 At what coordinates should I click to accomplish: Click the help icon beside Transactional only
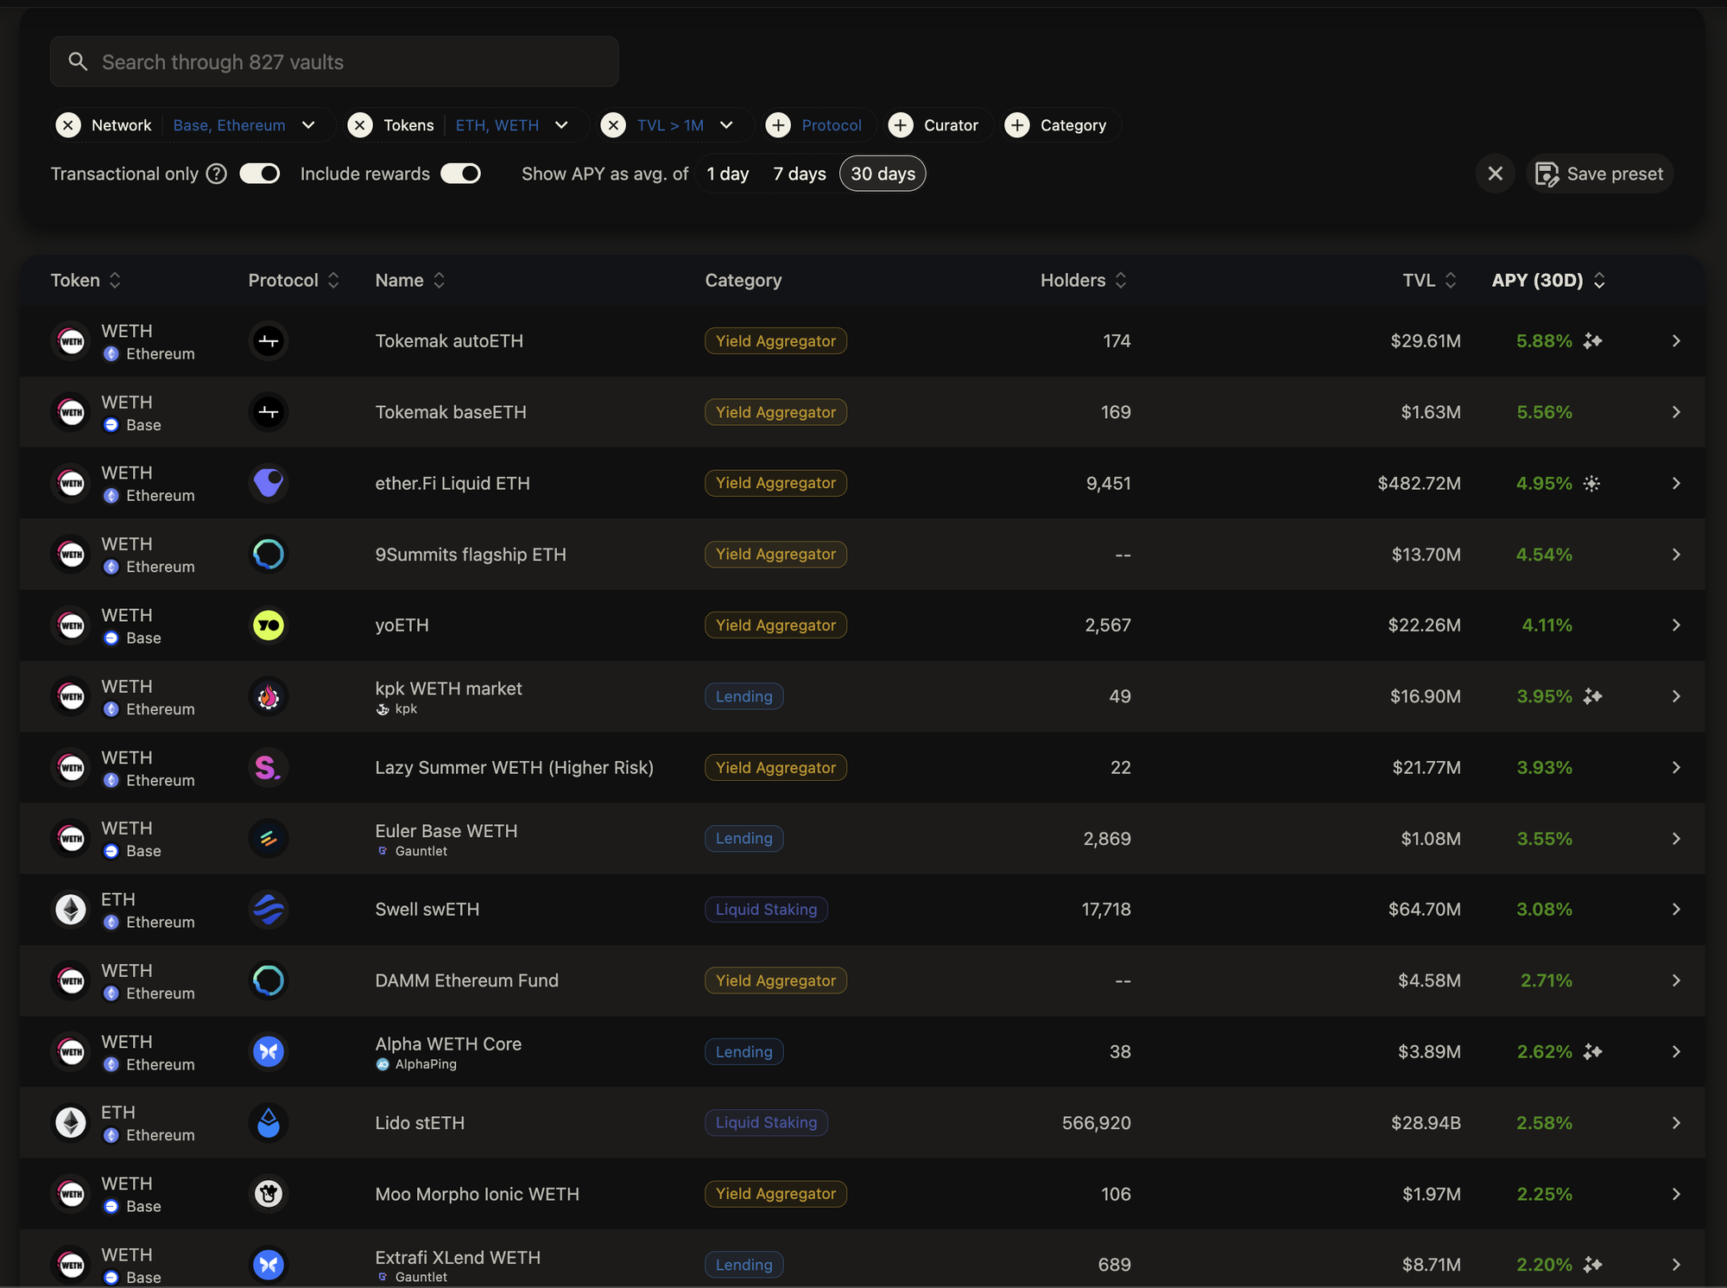217,174
